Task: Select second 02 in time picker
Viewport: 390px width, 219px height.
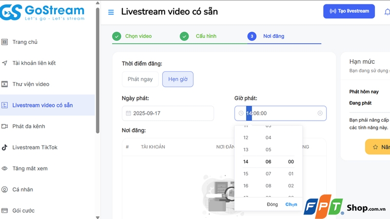Action: [x=291, y=186]
